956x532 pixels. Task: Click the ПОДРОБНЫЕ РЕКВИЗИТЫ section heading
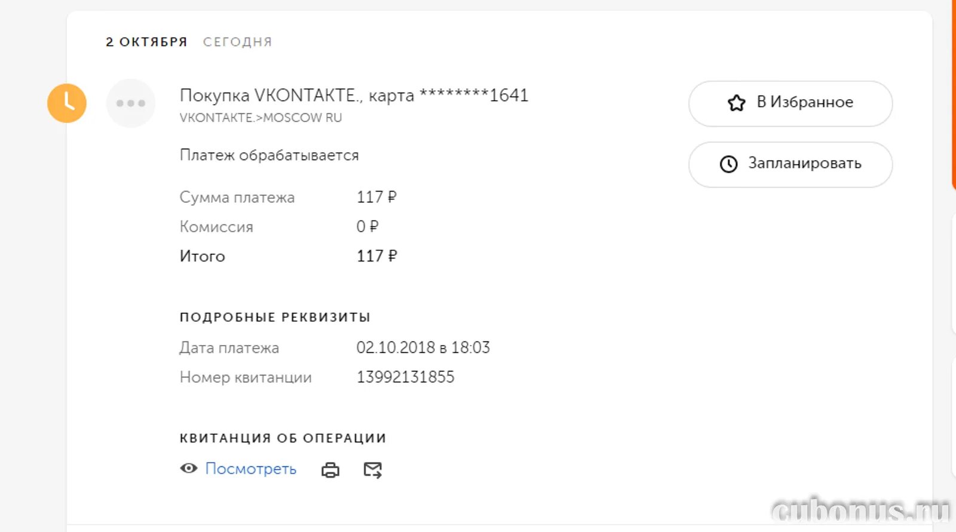[x=275, y=317]
